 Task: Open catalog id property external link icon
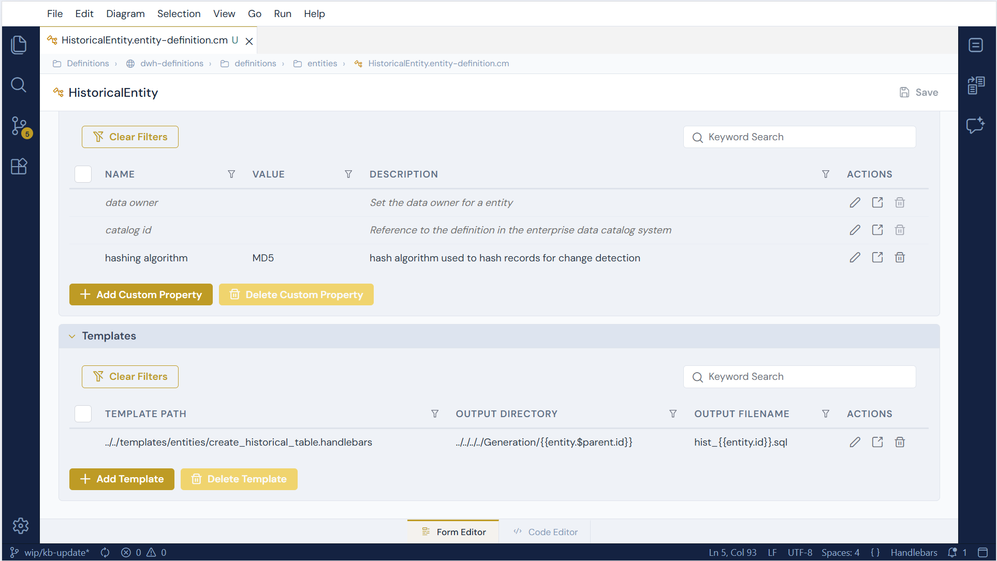coord(877,230)
